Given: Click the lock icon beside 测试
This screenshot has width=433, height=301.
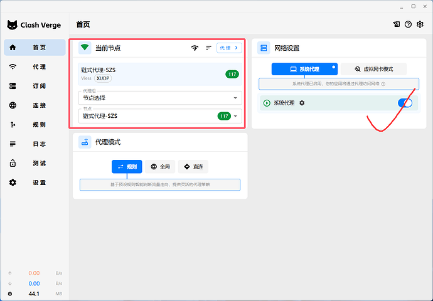Looking at the screenshot, I should click(x=13, y=163).
